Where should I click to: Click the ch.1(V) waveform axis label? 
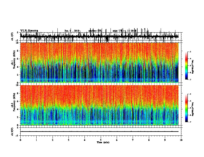click(x=12, y=36)
